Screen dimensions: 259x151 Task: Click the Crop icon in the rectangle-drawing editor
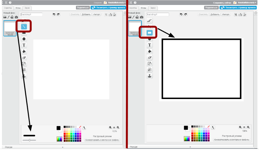click(x=236, y=15)
